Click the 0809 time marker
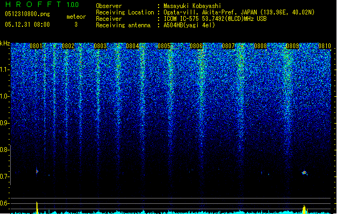This screenshot has height=214, width=337. click(293, 46)
